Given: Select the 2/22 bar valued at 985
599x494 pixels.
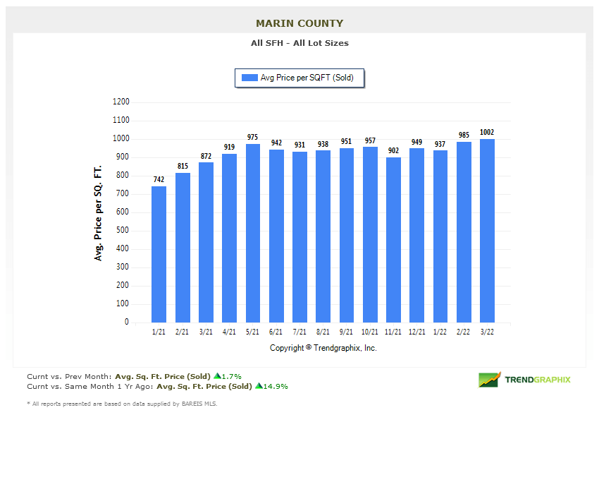Looking at the screenshot, I should point(464,232).
